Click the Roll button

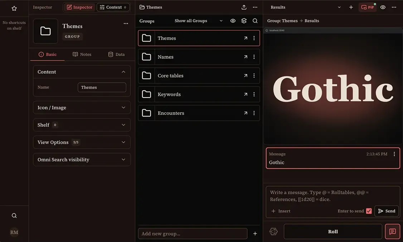tap(333, 232)
